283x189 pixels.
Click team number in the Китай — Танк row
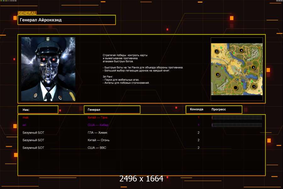click(198, 117)
